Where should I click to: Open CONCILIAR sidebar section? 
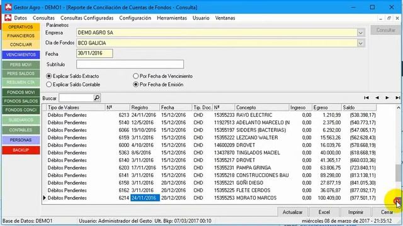point(21,45)
